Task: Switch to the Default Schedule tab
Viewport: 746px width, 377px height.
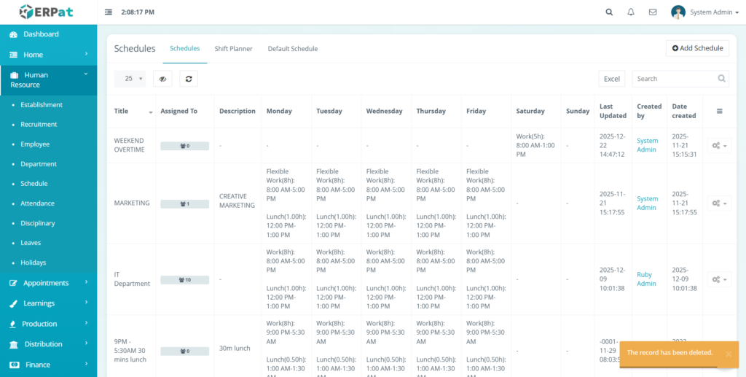Action: [292, 49]
